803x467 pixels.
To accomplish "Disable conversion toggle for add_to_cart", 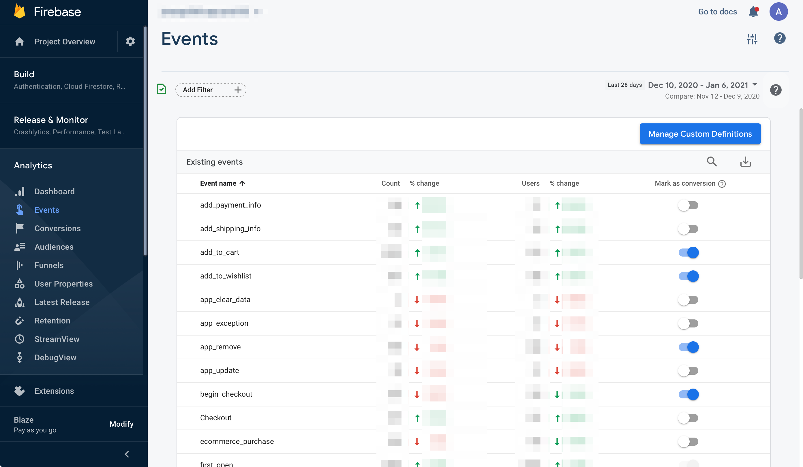I will click(688, 253).
